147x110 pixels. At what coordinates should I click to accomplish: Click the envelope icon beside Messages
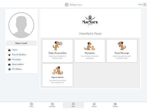pyautogui.click(x=9, y=60)
